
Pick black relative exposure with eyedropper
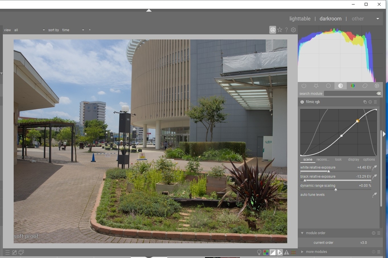374,176
